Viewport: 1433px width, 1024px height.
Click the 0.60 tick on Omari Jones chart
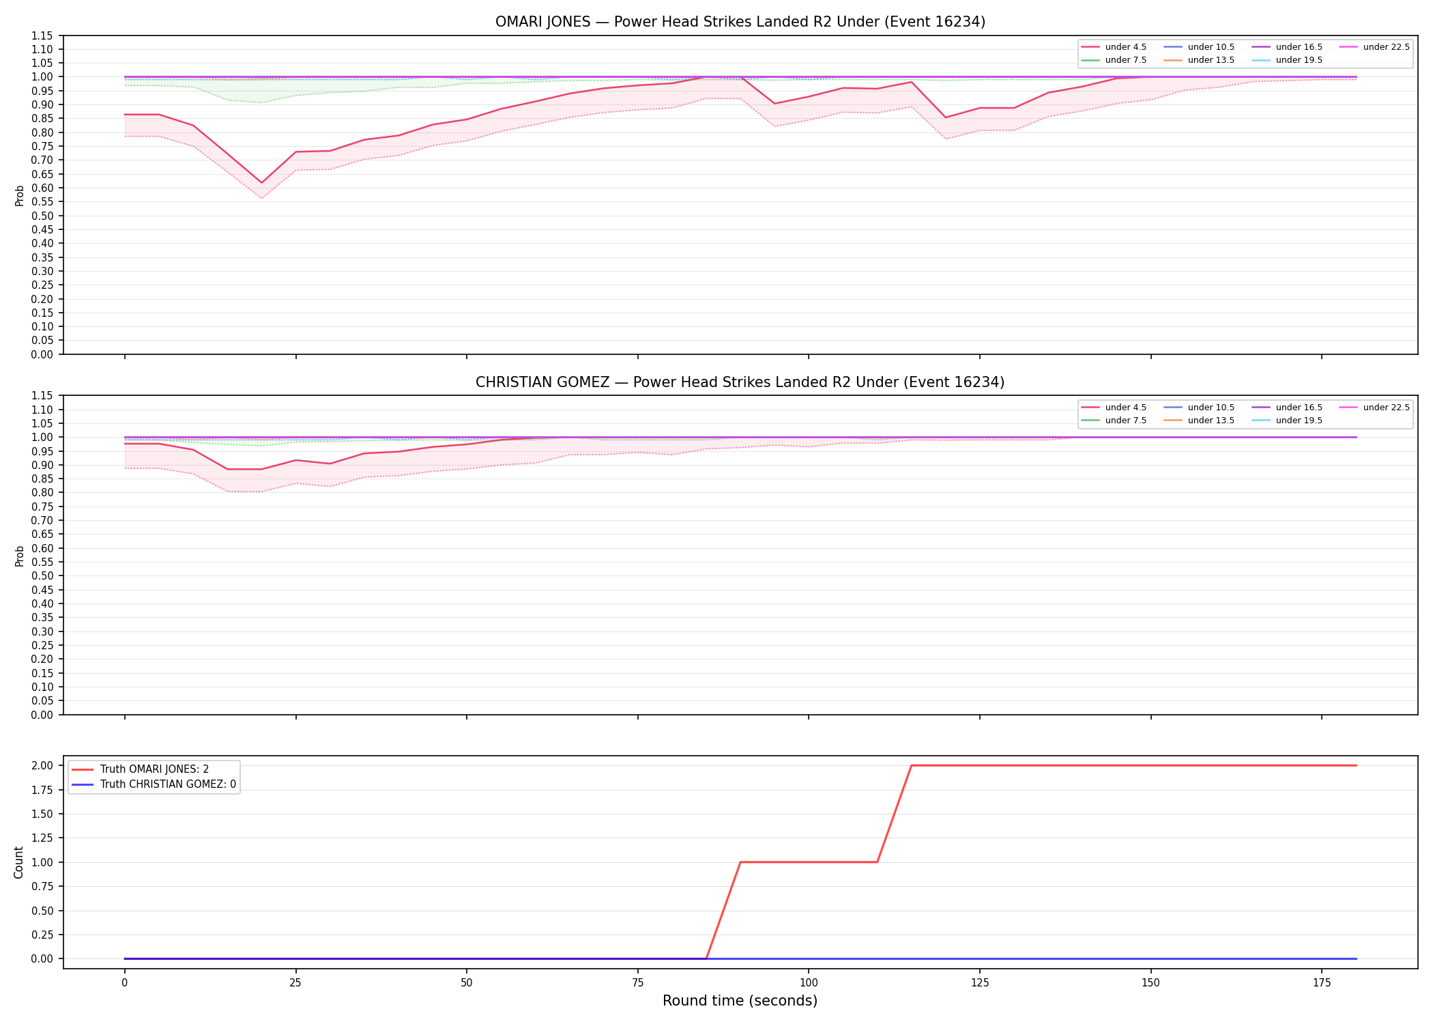[42, 188]
